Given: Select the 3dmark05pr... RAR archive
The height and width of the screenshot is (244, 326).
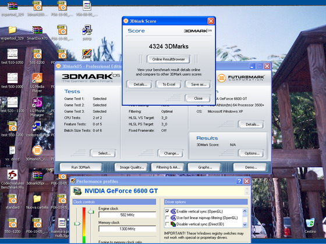Looking at the screenshot, I should 37,175.
